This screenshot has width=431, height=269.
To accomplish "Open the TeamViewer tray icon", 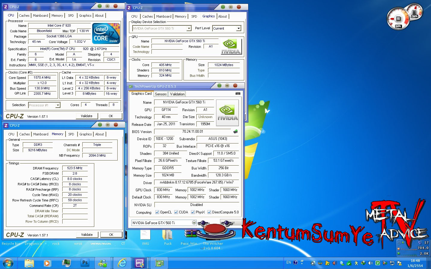I will 342,263.
